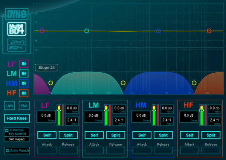226x160 pixels.
Task: Click the purple LF band node on graph
Action: pyautogui.click(x=42, y=31)
